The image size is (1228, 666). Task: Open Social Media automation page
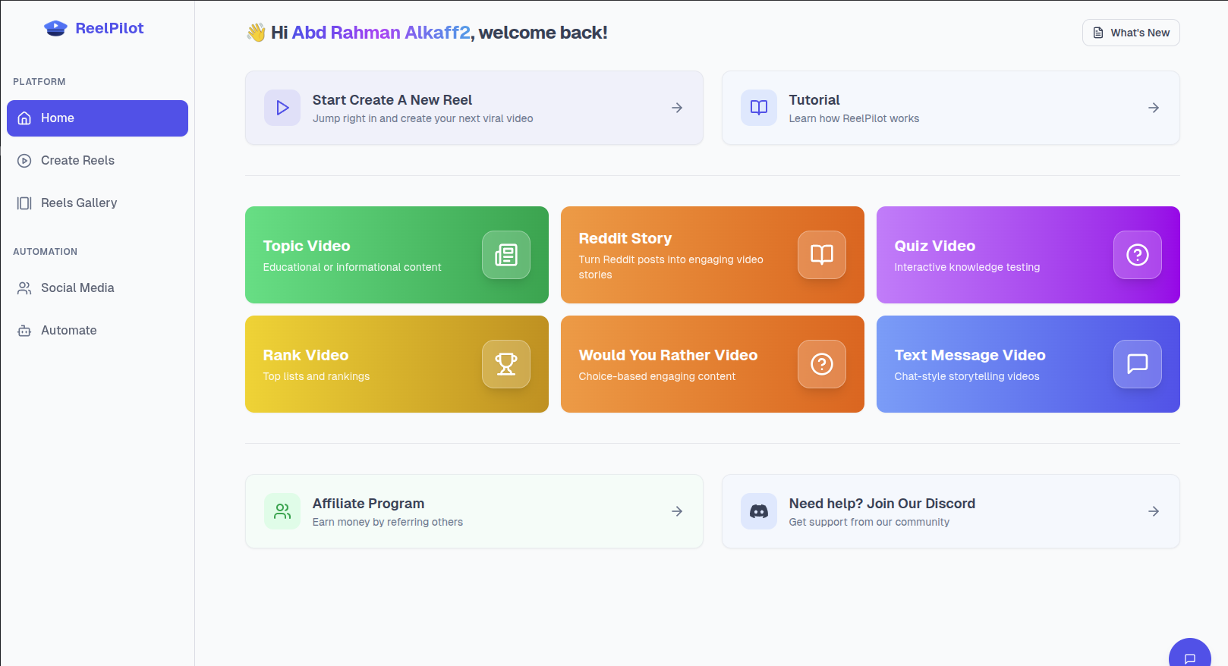coord(97,288)
